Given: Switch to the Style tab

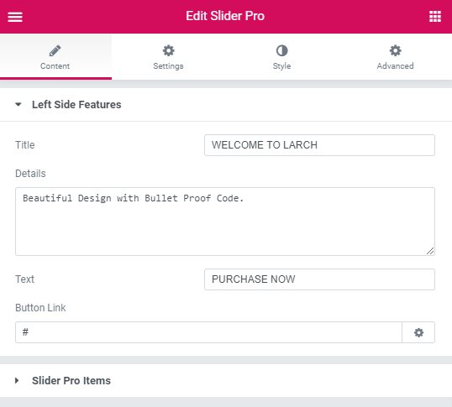Looking at the screenshot, I should click(x=281, y=57).
